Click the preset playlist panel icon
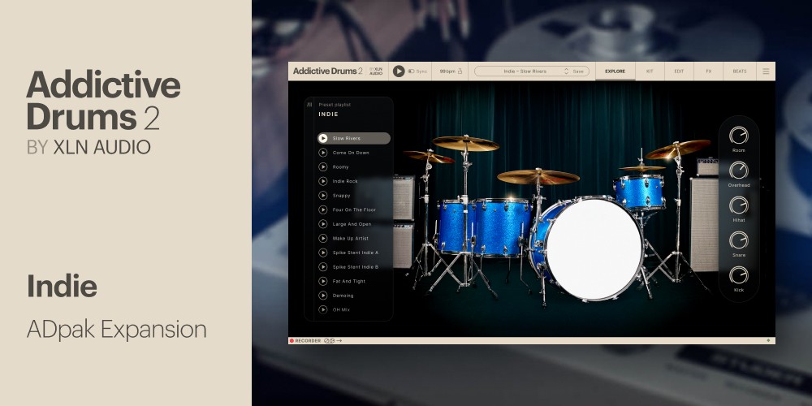The image size is (812, 406). 309,105
